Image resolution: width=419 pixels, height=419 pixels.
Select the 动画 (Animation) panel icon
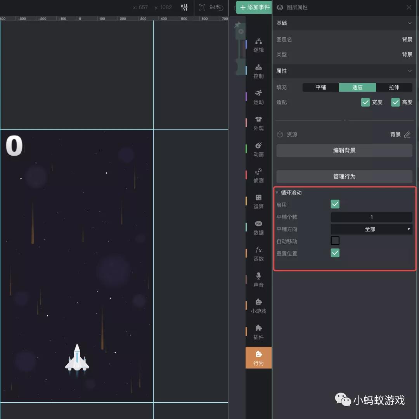(258, 150)
